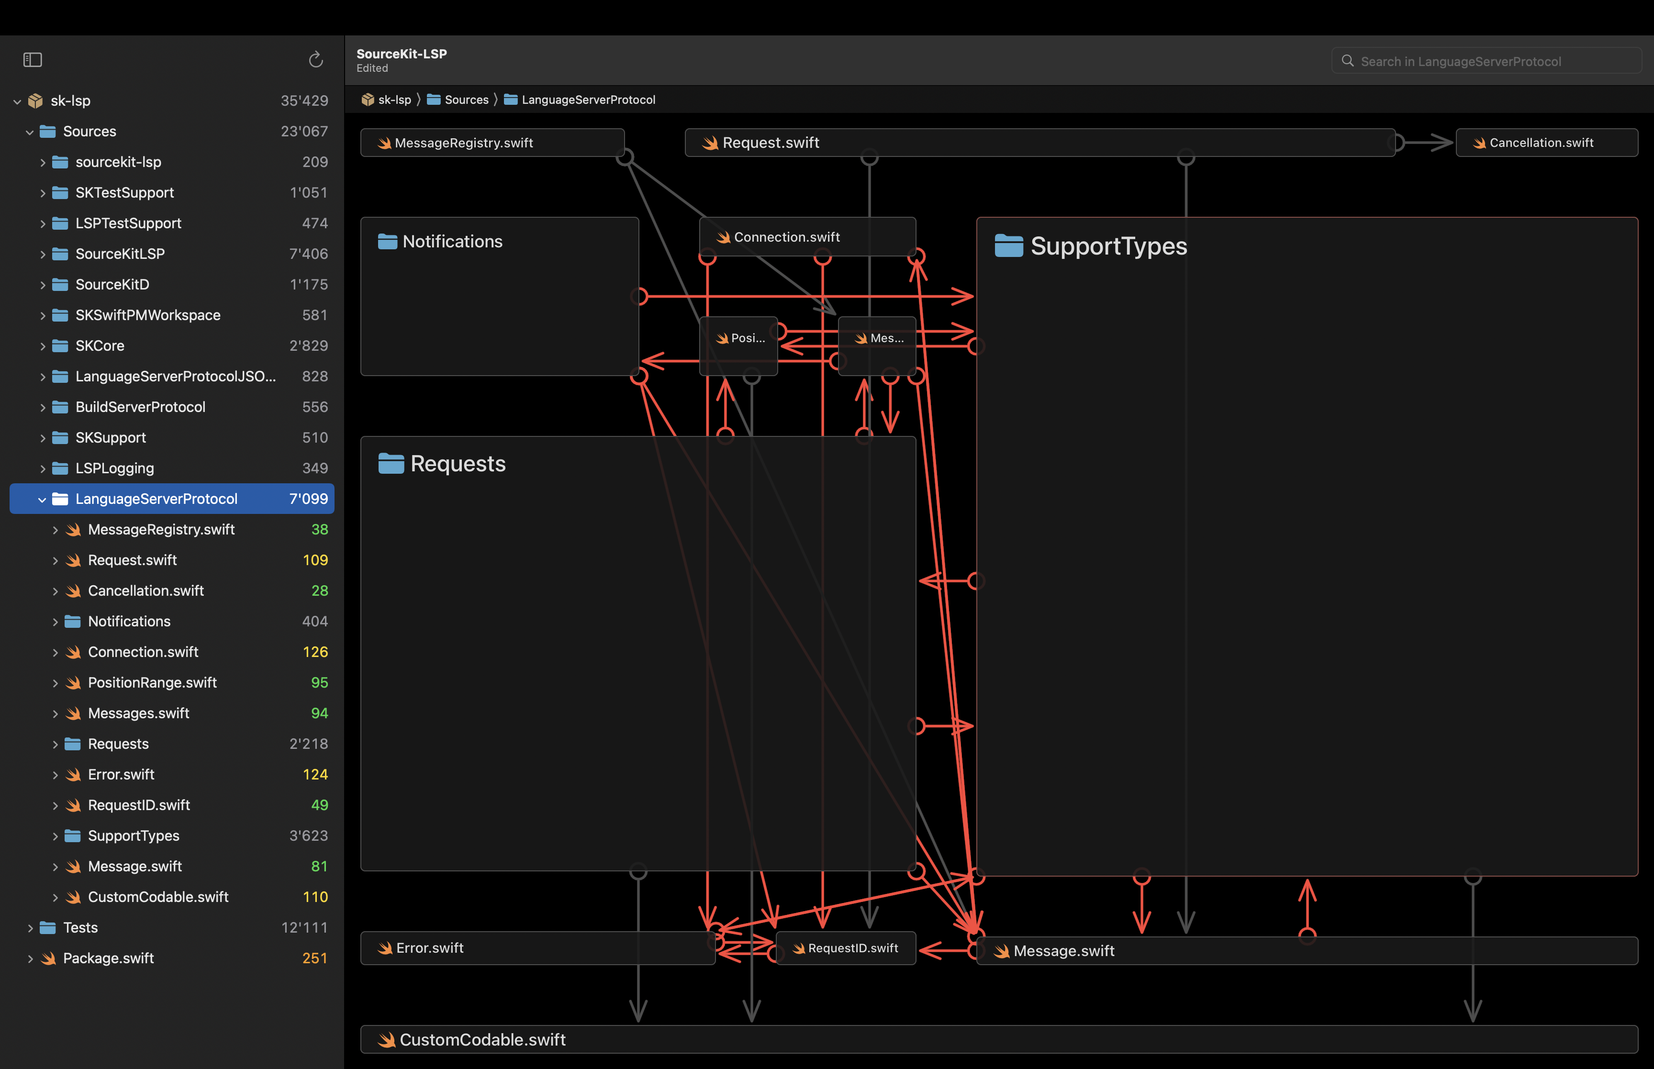Select Cancellation.swift in the sidebar
Screen dimensions: 1654x1069
172,591
